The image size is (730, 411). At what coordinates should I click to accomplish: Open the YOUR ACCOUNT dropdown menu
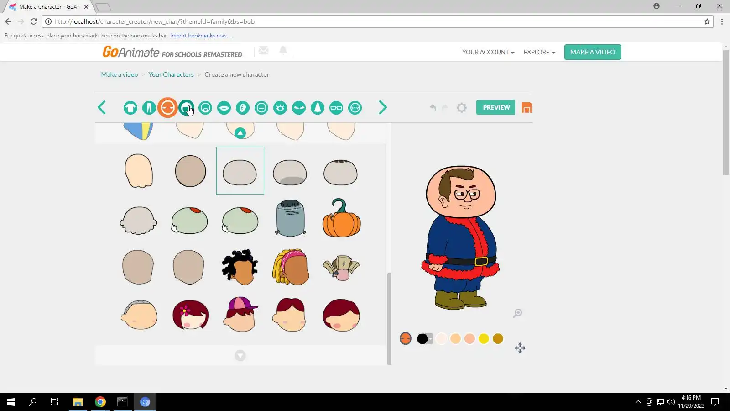488,52
